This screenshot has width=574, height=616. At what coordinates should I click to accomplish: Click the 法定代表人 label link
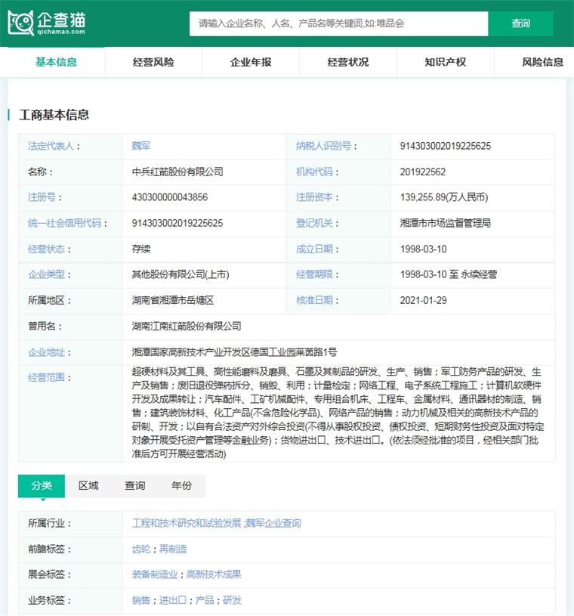pos(51,146)
